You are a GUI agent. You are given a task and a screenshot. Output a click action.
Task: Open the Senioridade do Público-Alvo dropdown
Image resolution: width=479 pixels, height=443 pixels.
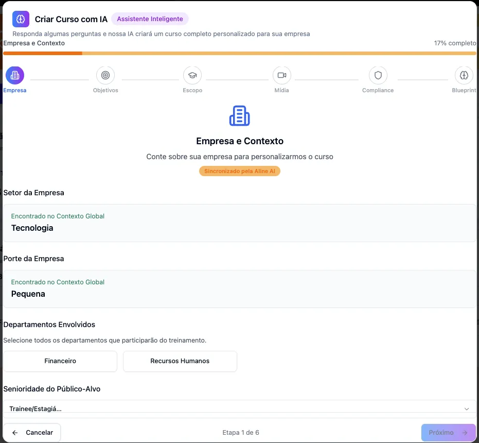click(x=239, y=408)
